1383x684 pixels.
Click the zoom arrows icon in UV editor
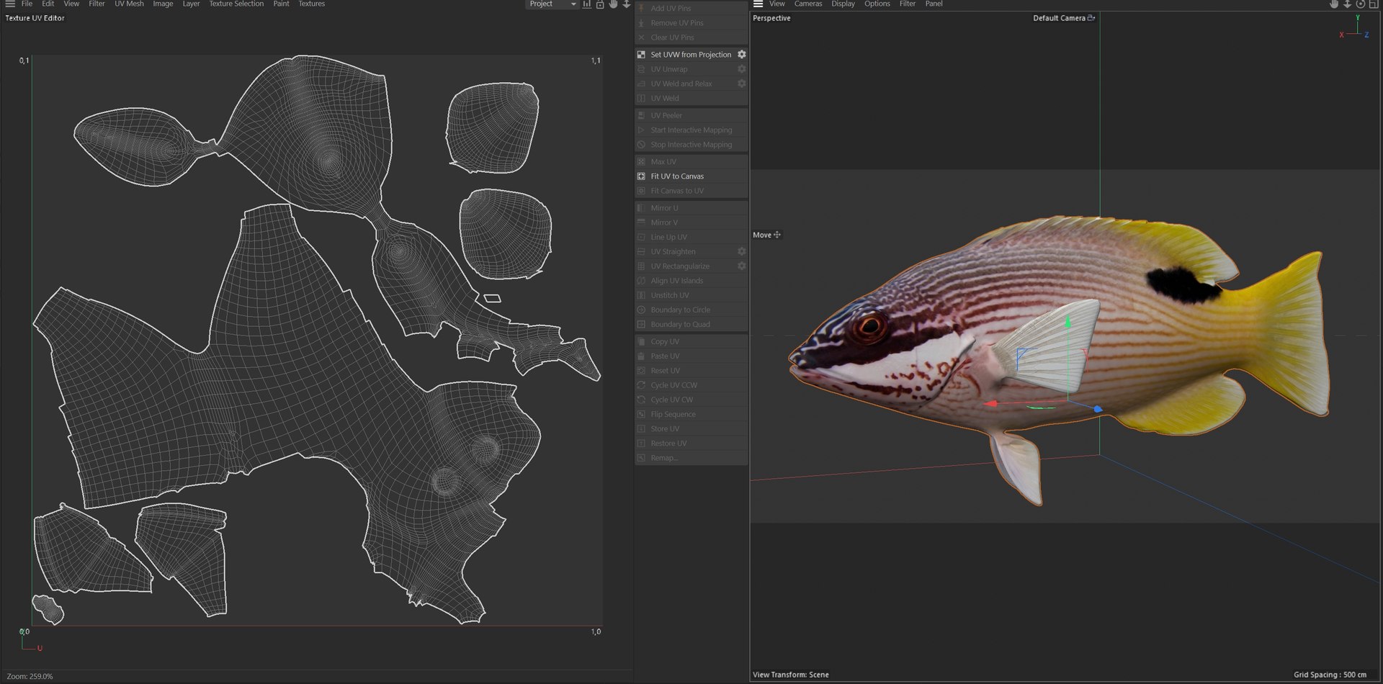627,4
